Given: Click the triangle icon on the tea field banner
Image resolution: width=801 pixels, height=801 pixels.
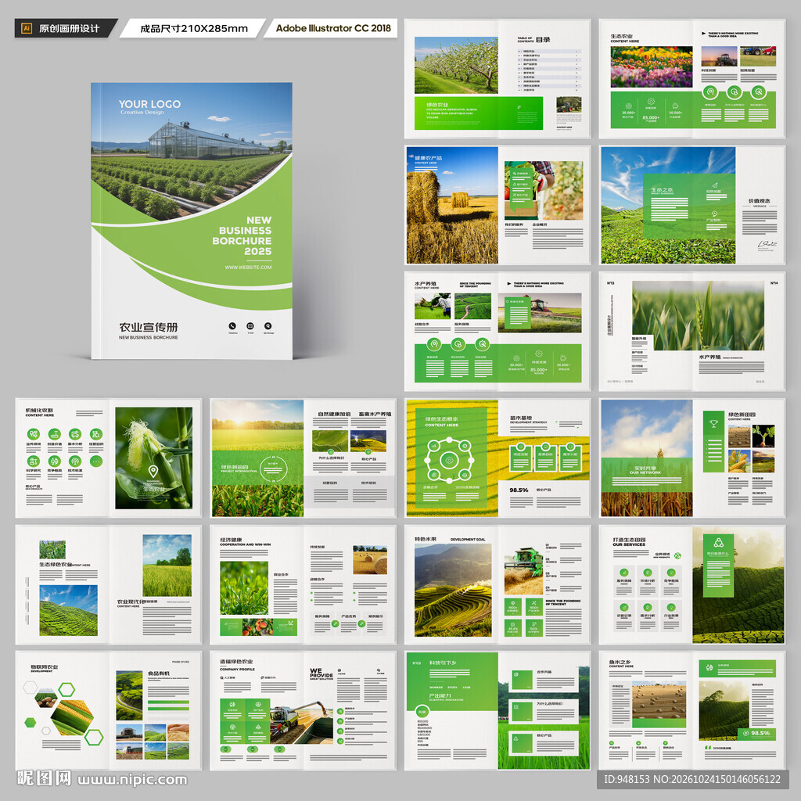Looking at the screenshot, I should [x=719, y=543].
